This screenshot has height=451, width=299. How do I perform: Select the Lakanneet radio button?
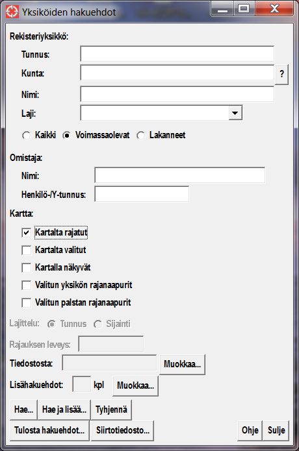[141, 135]
